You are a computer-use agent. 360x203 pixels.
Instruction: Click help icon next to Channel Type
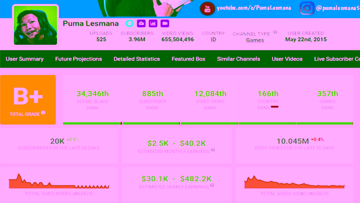click(275, 32)
